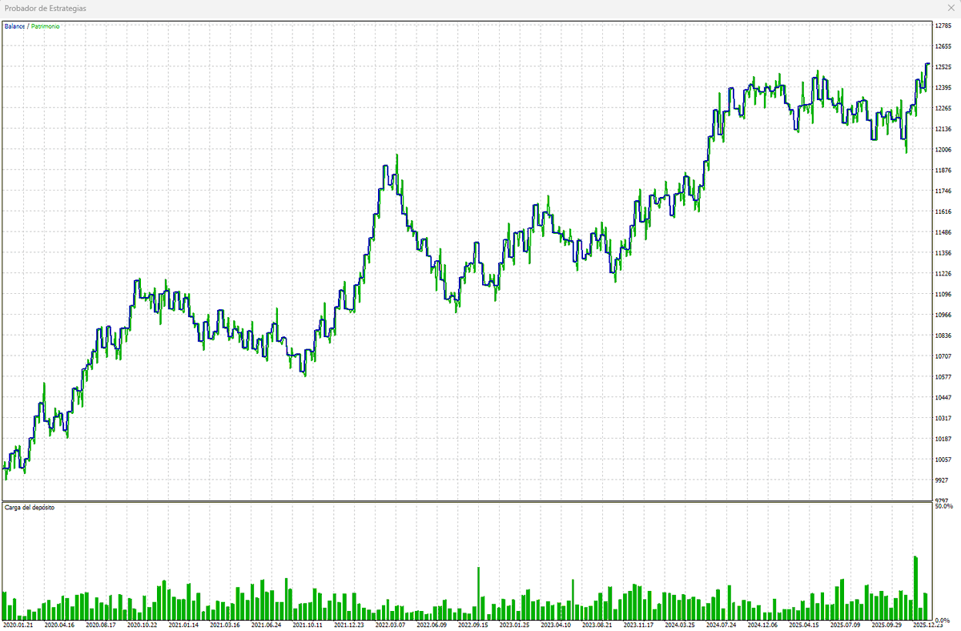961x631 pixels.
Task: Click the 12525 value on price axis
Action: [943, 67]
